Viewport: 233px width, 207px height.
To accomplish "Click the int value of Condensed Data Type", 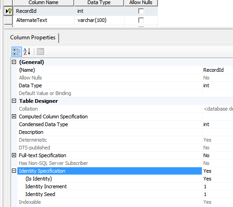I will click(x=217, y=124).
